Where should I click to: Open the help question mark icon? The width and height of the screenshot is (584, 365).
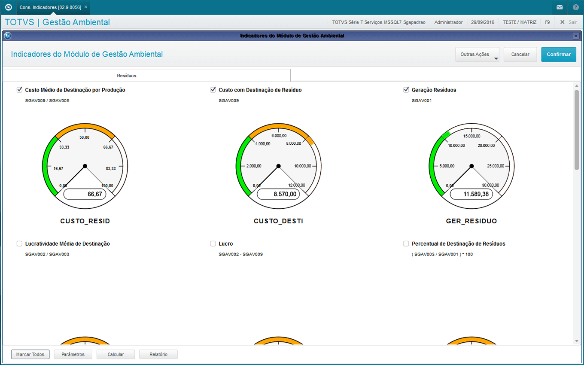coord(576,7)
